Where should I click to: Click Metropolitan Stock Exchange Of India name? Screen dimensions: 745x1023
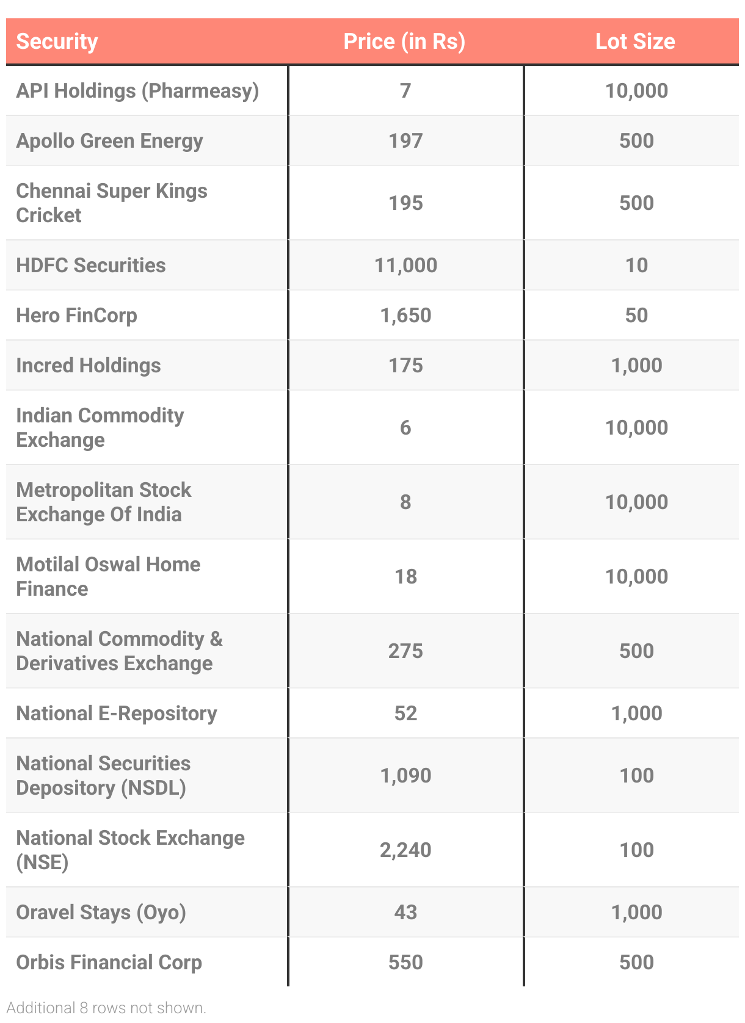103,502
